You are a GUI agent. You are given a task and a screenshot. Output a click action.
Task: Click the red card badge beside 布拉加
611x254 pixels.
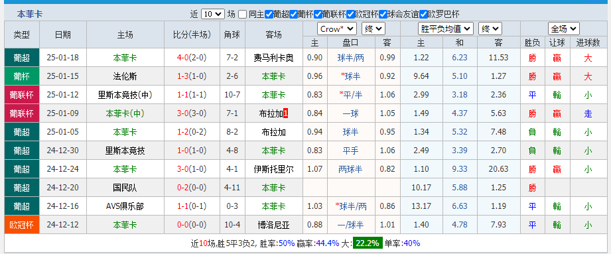point(286,113)
